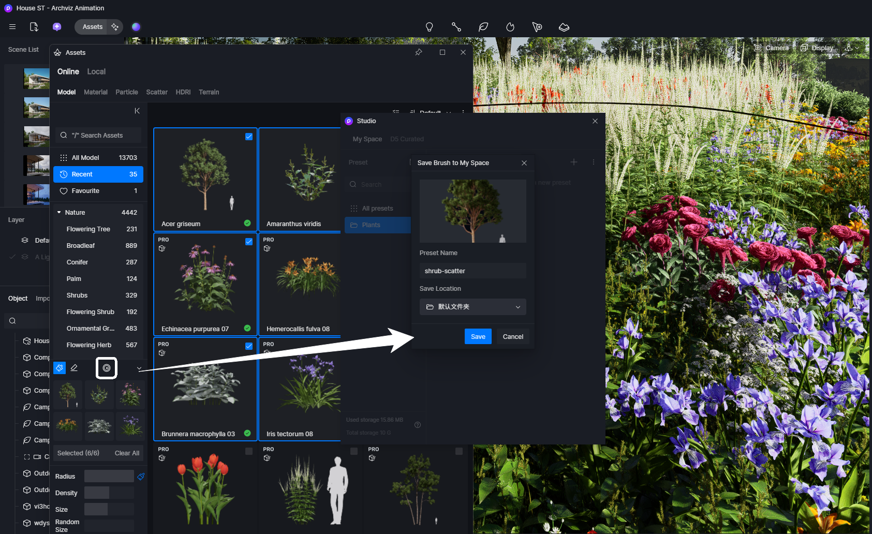Viewport: 872px width, 534px height.
Task: Check the small tree asset checkbox
Action: (x=459, y=451)
